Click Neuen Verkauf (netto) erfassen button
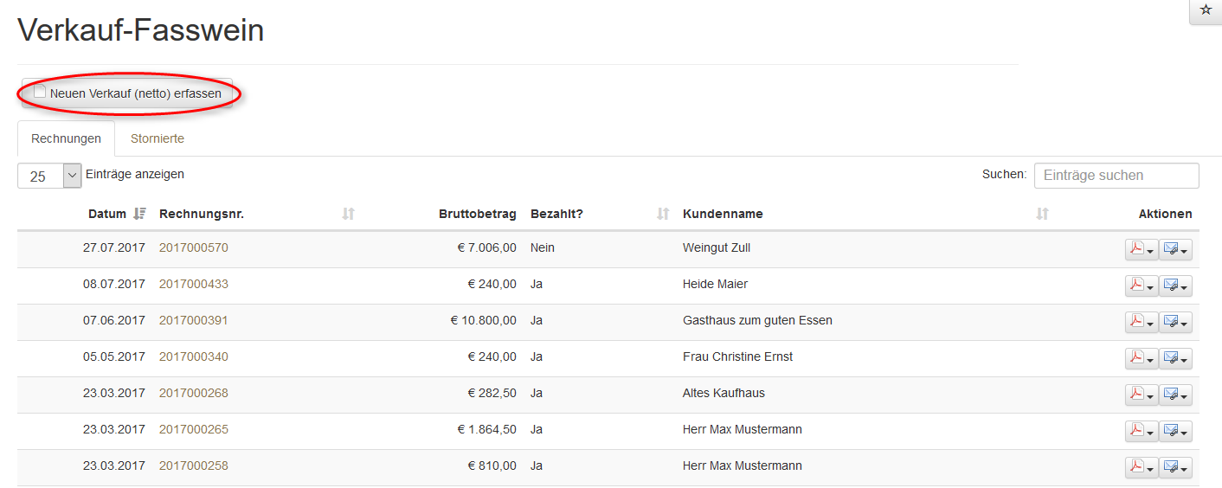 (128, 93)
